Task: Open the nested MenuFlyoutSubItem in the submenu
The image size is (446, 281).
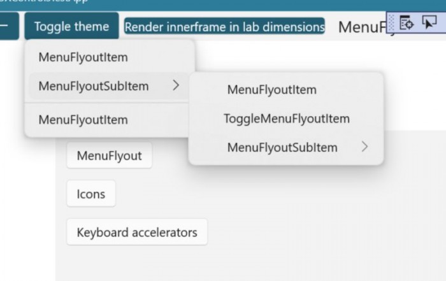Action: pyautogui.click(x=282, y=147)
